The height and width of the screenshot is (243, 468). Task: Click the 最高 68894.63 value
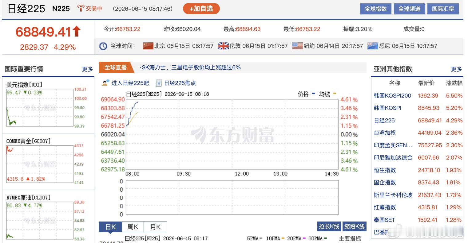[x=248, y=29]
